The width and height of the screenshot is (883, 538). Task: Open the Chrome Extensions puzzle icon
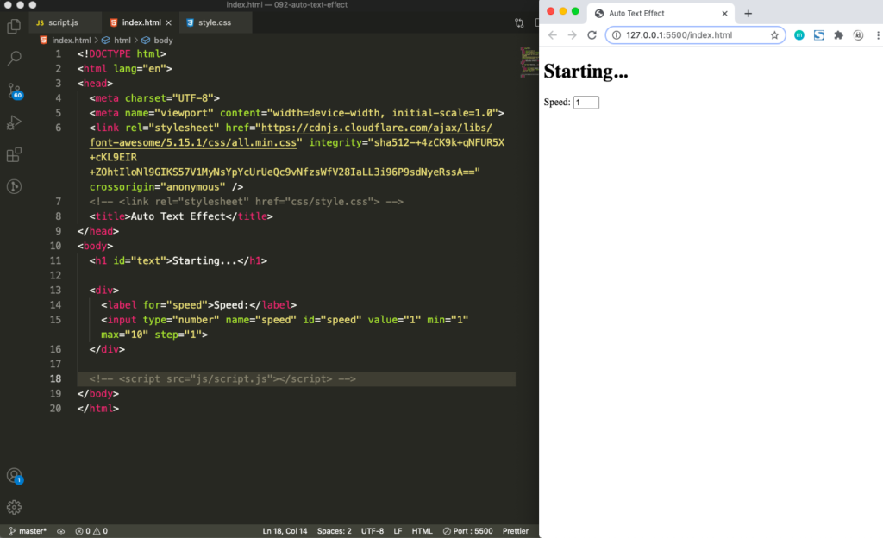tap(838, 34)
